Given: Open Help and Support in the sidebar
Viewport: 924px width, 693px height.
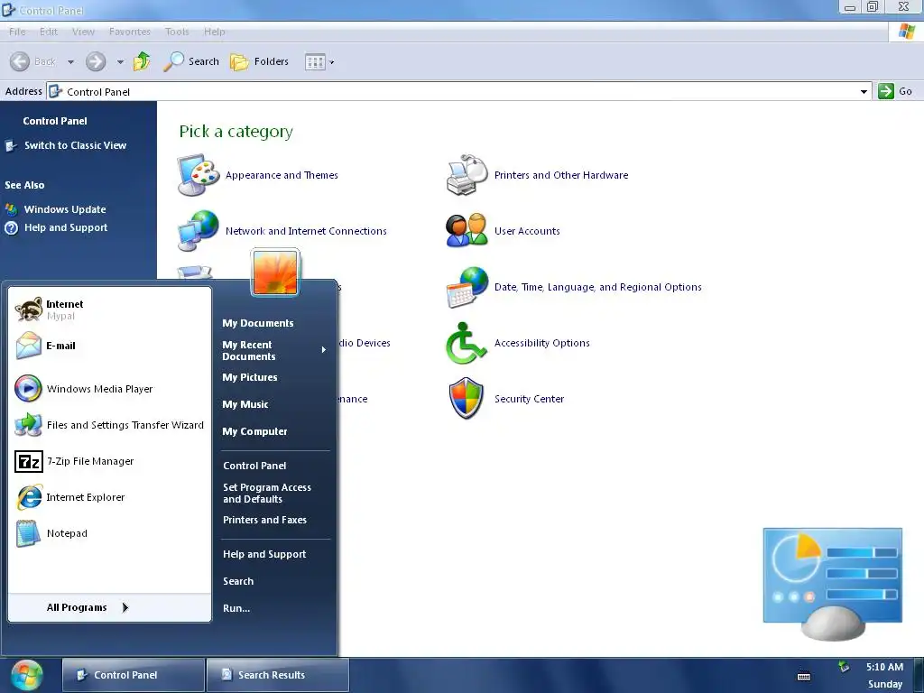Looking at the screenshot, I should [65, 227].
